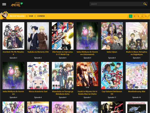Go to page 3
Viewport: 150px width, 113px height.
click(x=138, y=16)
